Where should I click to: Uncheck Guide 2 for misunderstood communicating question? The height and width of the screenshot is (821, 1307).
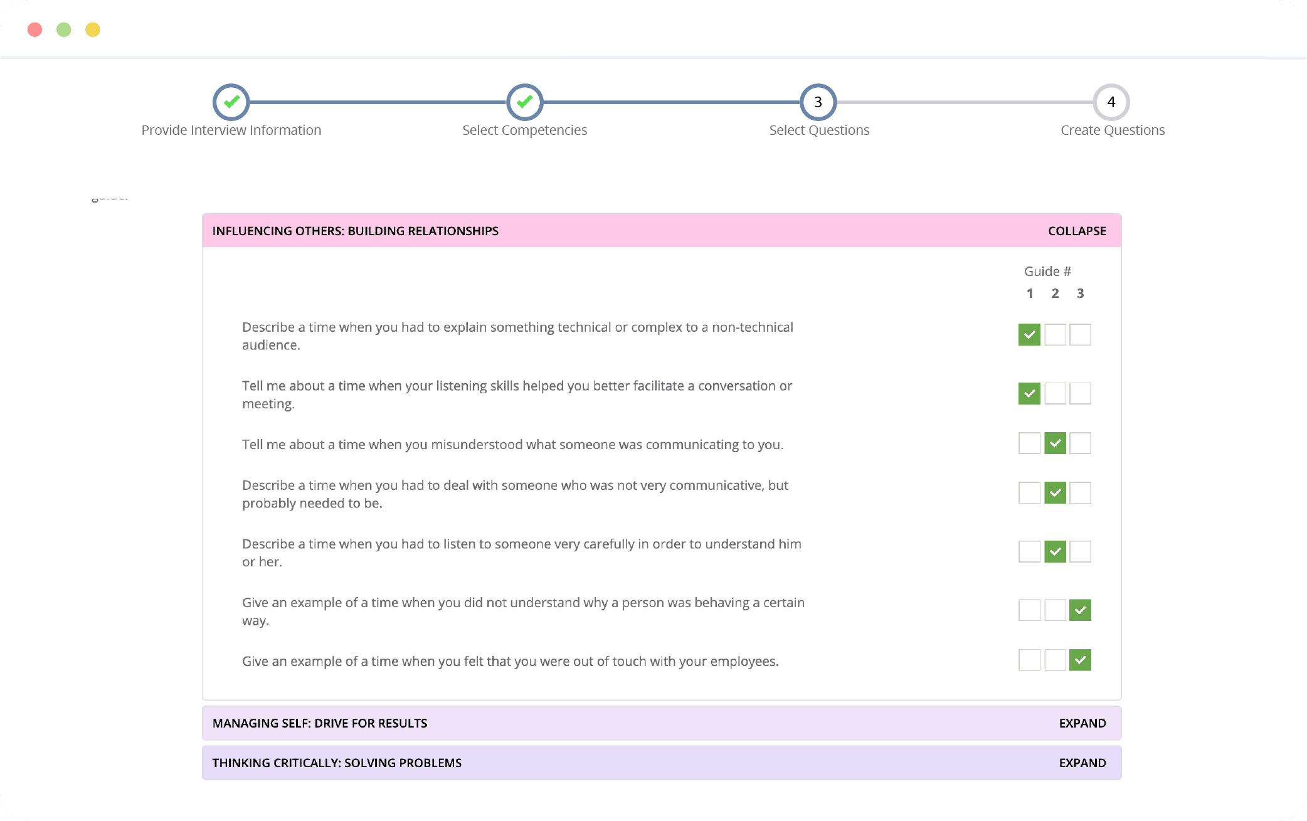(x=1055, y=443)
